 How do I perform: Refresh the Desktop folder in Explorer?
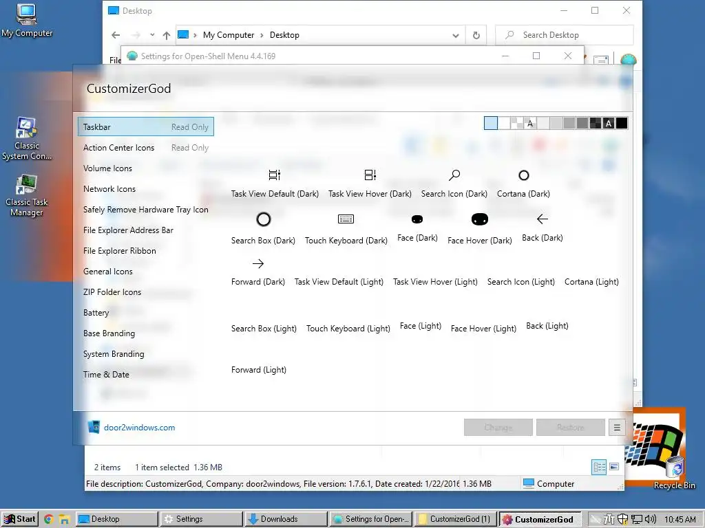[x=476, y=35]
